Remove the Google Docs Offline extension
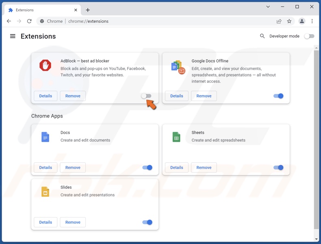 [x=204, y=96]
